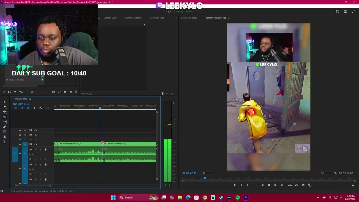
Task: Select the Rectangle tool
Action: point(5,132)
